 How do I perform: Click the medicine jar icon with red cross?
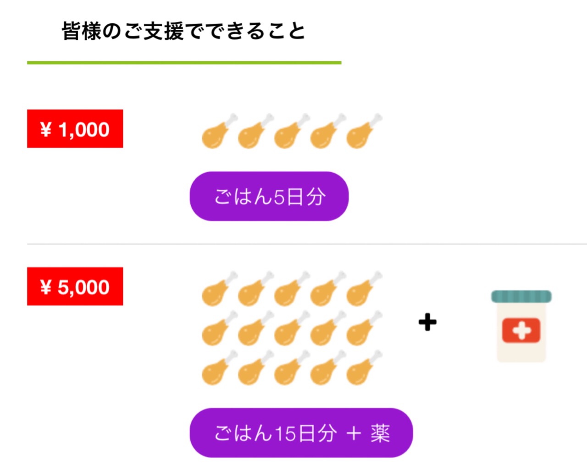pyautogui.click(x=521, y=326)
